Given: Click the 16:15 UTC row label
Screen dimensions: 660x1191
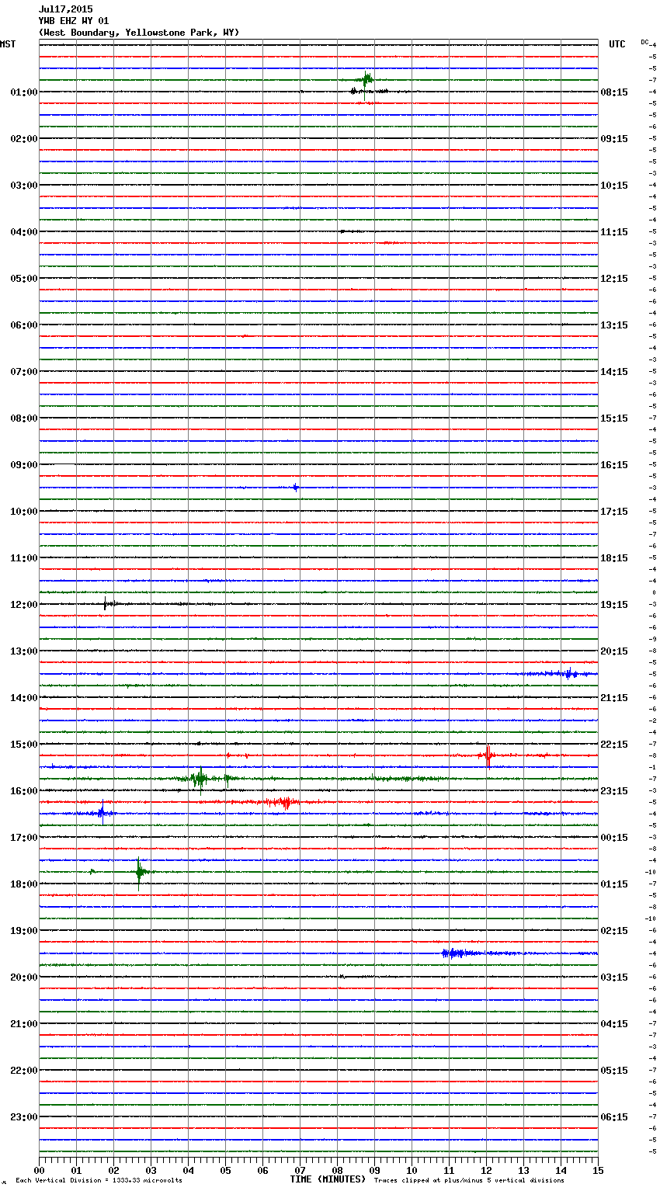Looking at the screenshot, I should tap(614, 465).
